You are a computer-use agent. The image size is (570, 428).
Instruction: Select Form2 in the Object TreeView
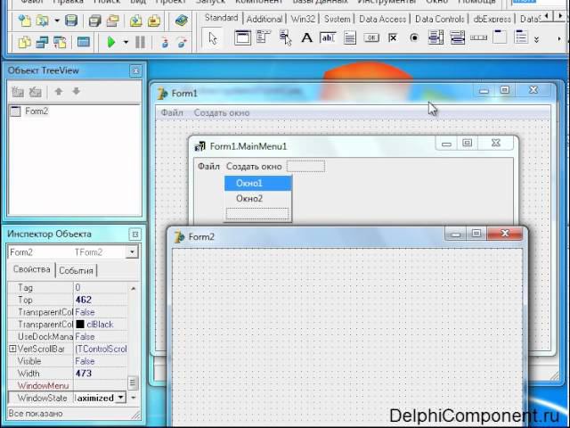click(37, 111)
